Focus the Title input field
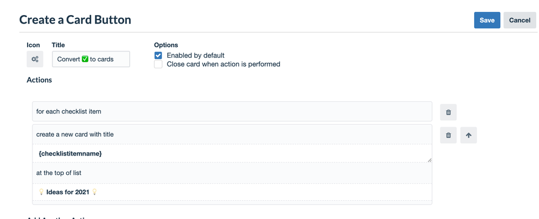This screenshot has width=539, height=219. click(91, 59)
